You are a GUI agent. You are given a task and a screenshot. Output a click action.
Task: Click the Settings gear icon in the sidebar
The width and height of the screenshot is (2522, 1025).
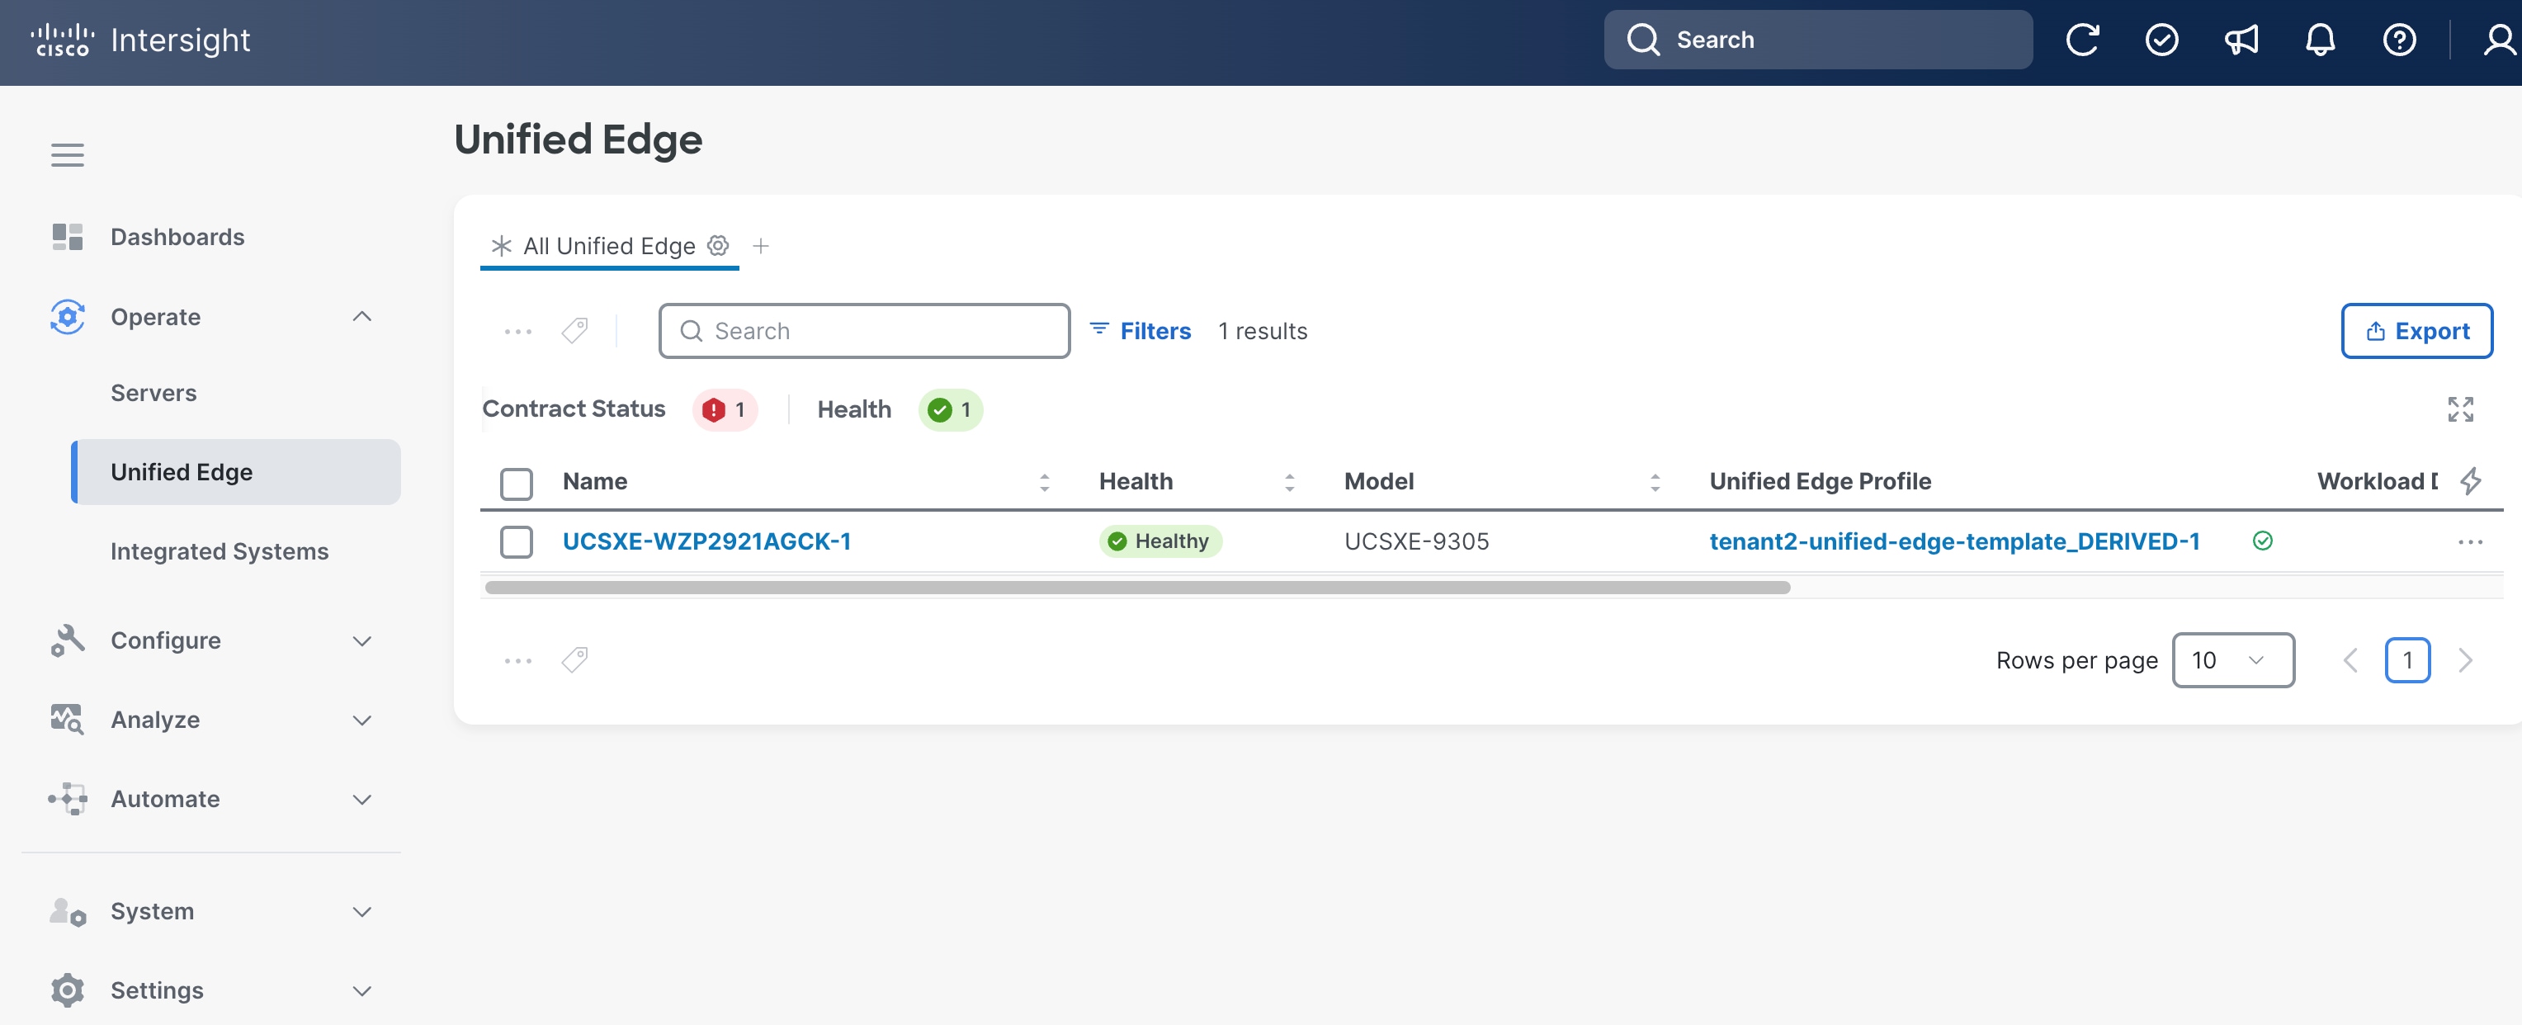(x=68, y=990)
